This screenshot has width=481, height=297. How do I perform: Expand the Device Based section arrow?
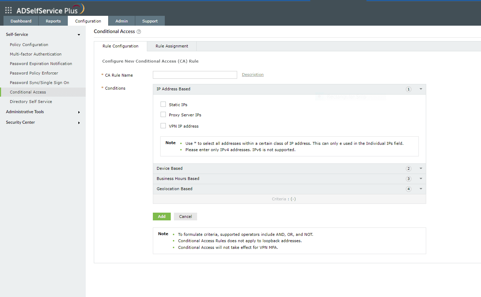421,169
